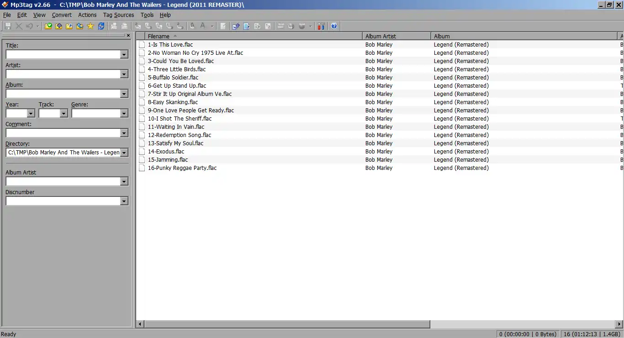Open the Tools menu
This screenshot has width=624, height=338.
coord(147,15)
